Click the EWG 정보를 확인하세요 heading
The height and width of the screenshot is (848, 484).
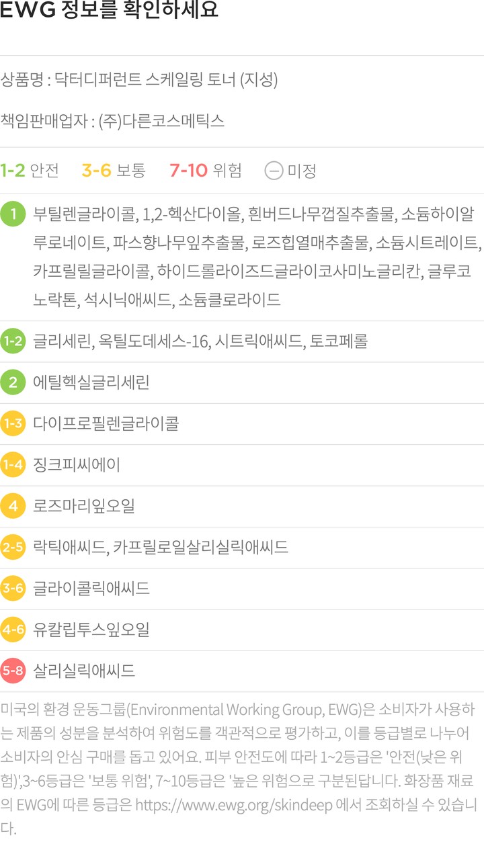[109, 12]
